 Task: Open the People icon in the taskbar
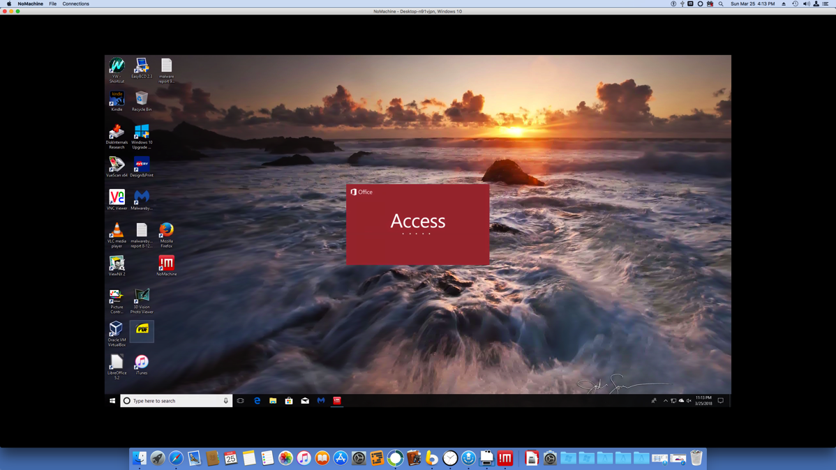coord(654,401)
